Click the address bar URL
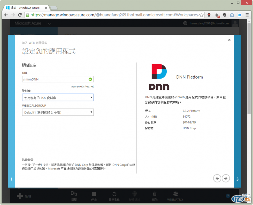253x205 pixels. point(114,15)
